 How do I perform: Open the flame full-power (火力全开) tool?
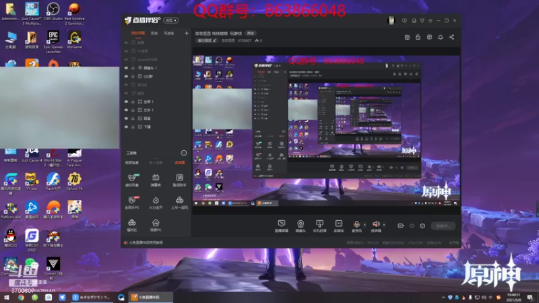tap(156, 203)
